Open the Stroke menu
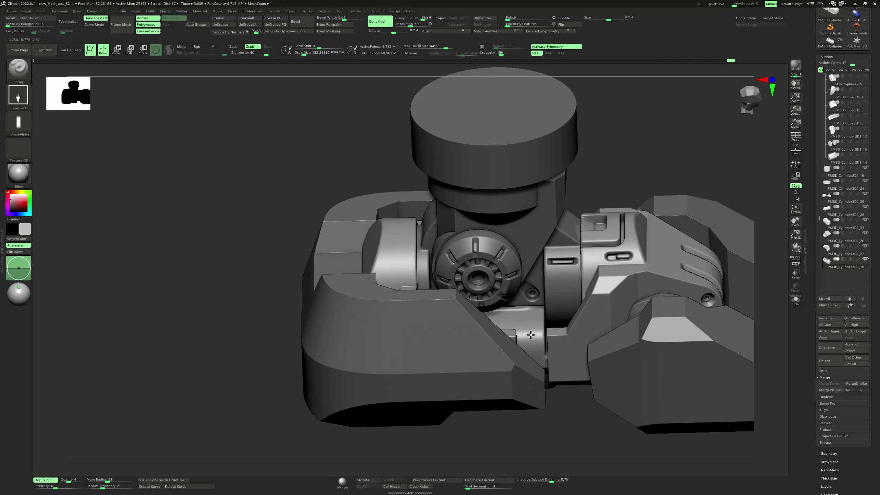Screen dimensions: 880x495 [x=307, y=11]
